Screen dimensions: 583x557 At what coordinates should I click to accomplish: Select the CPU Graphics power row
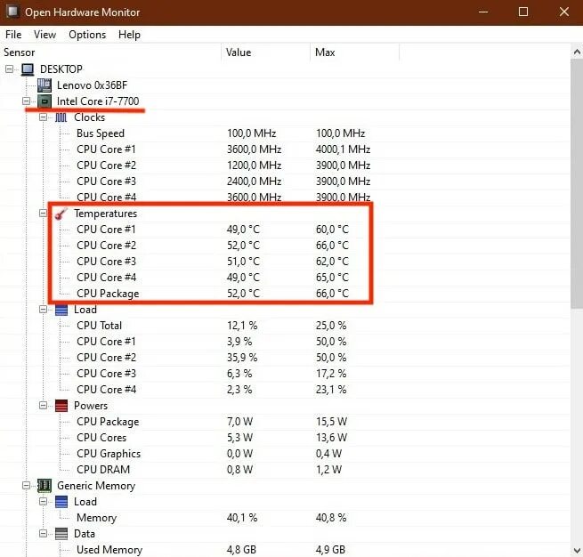coord(285,454)
